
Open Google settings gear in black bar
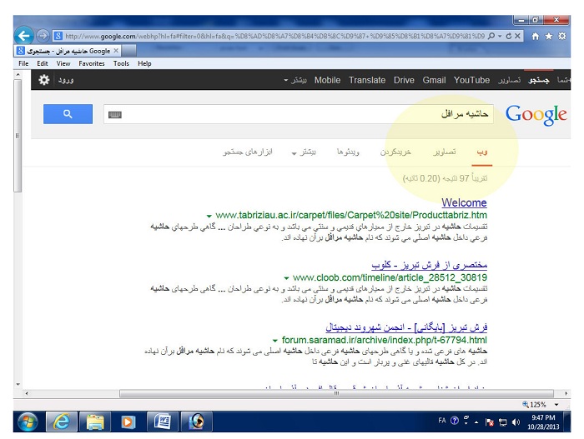pos(44,80)
